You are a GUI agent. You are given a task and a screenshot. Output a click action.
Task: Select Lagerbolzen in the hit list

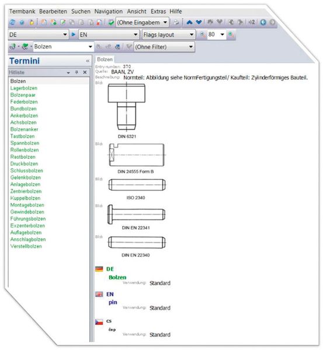point(24,88)
